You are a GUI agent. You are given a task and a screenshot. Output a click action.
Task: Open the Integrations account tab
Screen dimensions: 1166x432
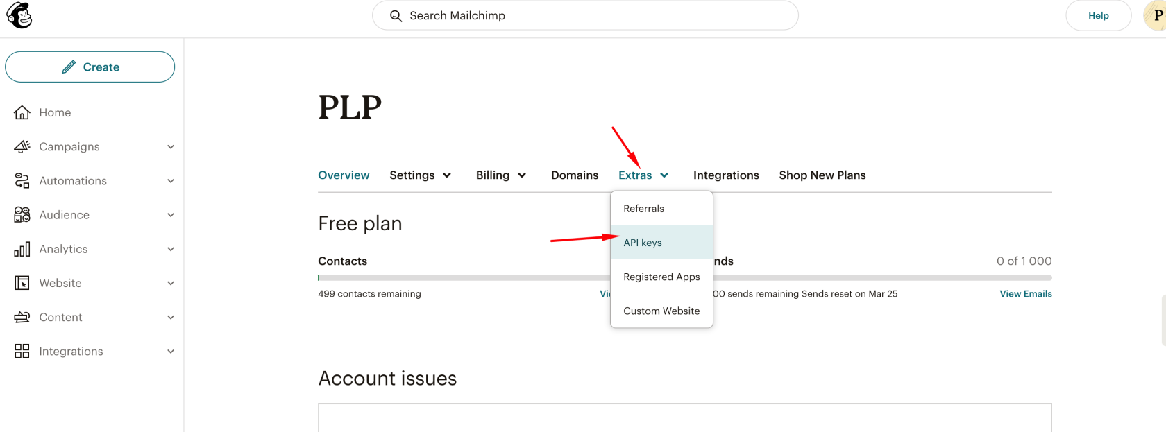tap(726, 175)
